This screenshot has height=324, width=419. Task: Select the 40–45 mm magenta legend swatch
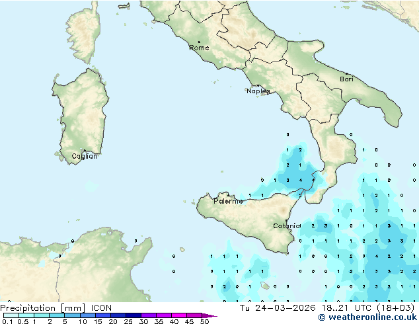click(x=179, y=315)
